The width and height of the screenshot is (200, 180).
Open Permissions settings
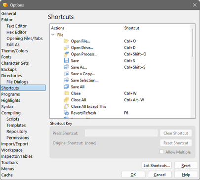point(18,137)
